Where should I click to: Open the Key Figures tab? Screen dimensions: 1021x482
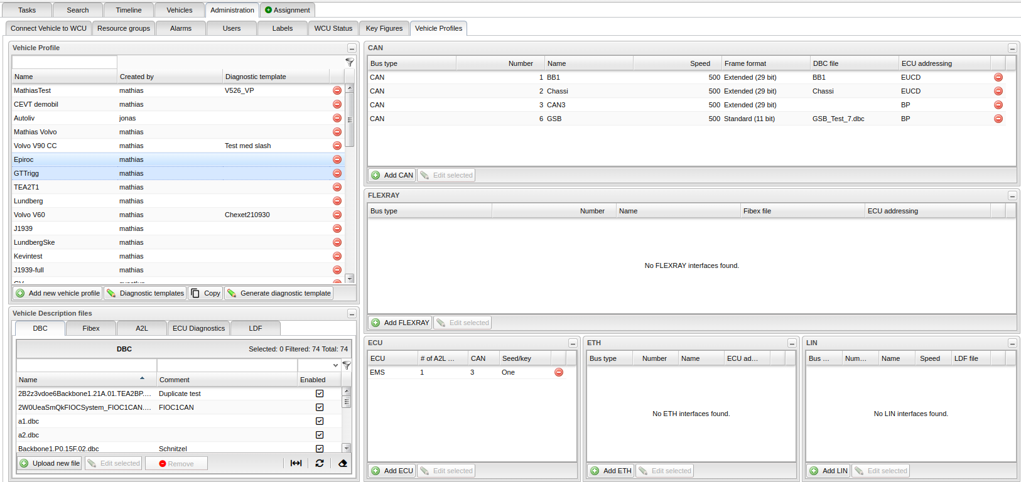(x=384, y=28)
